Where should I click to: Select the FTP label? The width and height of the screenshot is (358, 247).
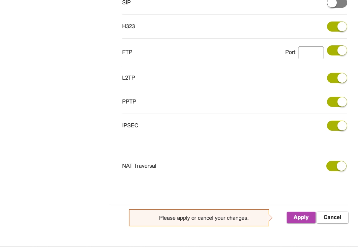127,52
